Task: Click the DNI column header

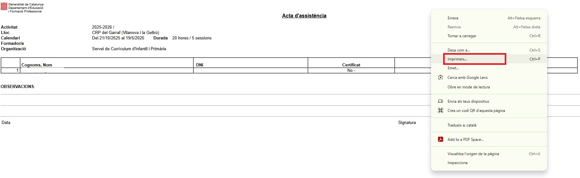Action: coord(200,65)
